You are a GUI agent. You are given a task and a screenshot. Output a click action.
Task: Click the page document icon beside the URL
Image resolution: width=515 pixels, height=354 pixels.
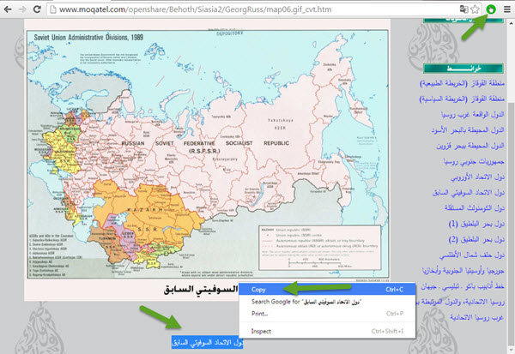pyautogui.click(x=53, y=9)
